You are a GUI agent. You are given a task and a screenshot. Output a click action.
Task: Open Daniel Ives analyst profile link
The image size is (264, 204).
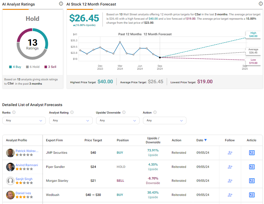(23, 193)
